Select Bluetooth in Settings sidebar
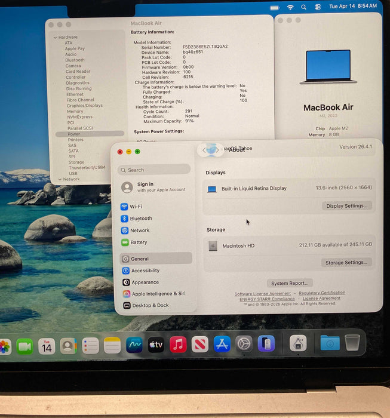 coord(156,219)
